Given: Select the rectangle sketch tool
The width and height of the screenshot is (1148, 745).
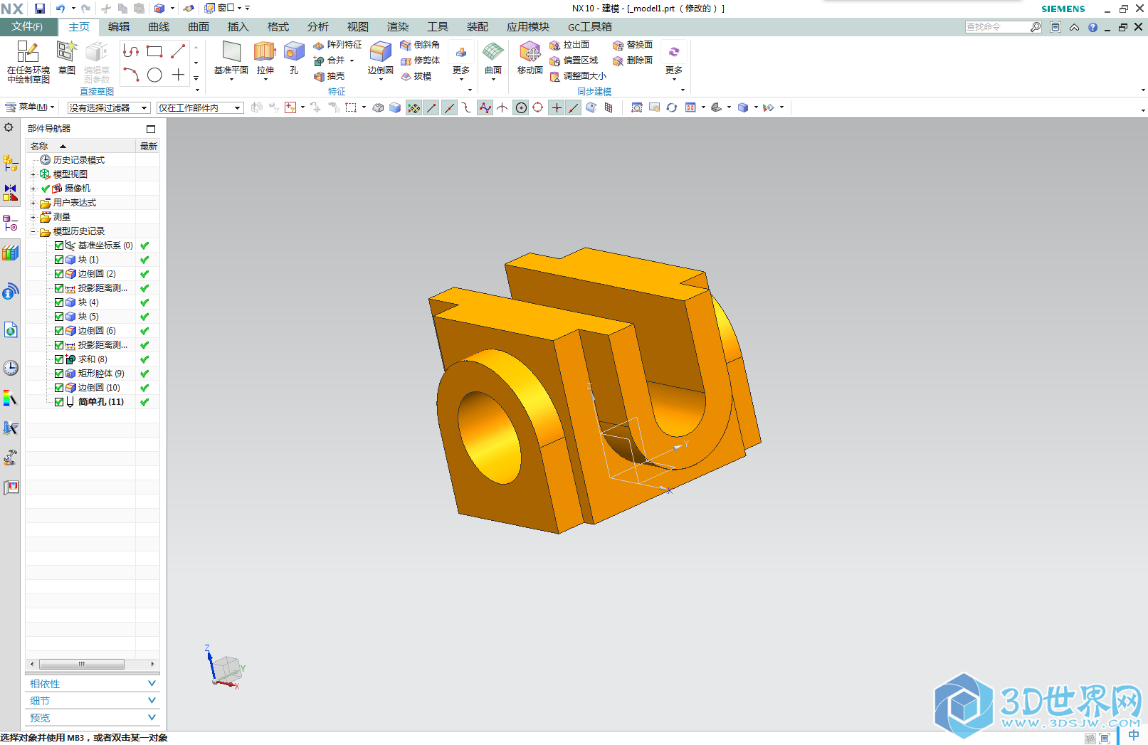Looking at the screenshot, I should point(154,51).
